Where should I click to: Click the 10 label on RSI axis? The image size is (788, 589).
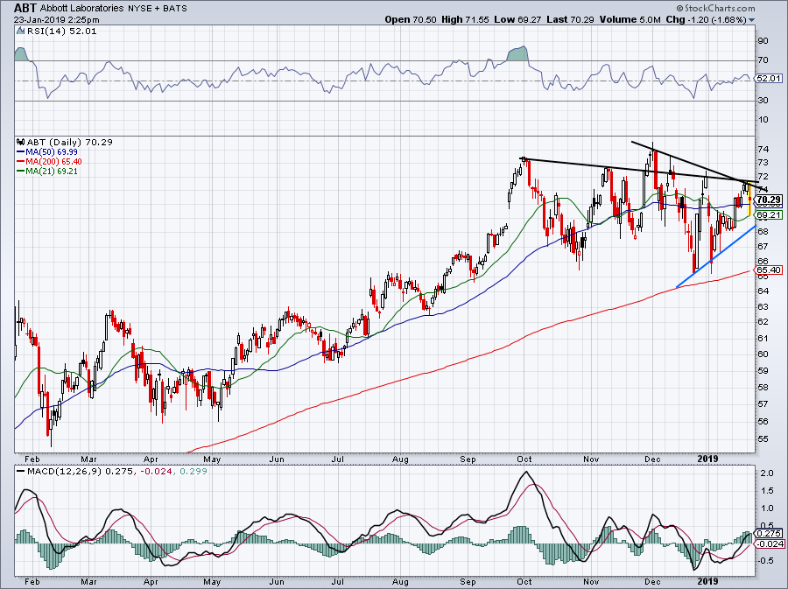point(763,120)
